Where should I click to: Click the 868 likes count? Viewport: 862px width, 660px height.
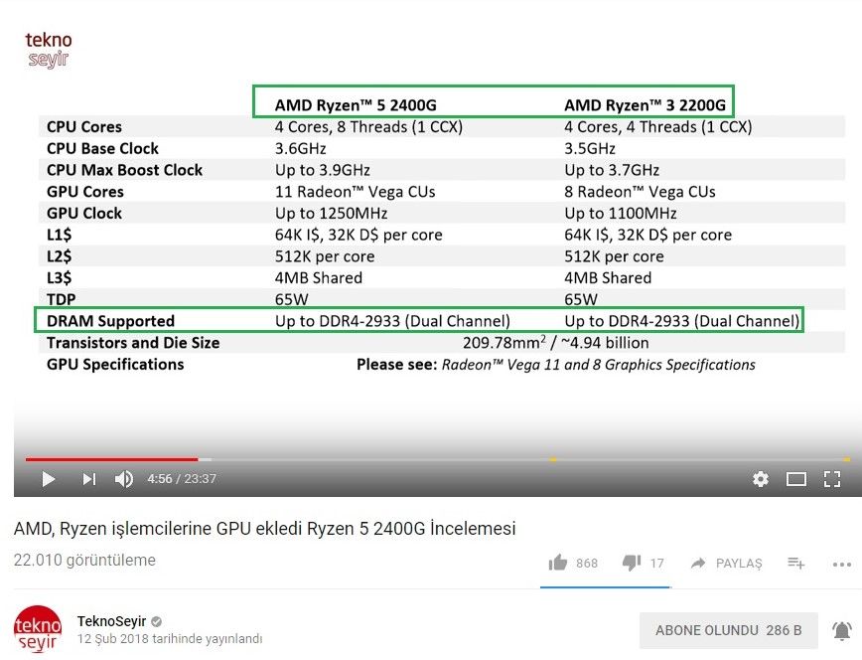[587, 564]
